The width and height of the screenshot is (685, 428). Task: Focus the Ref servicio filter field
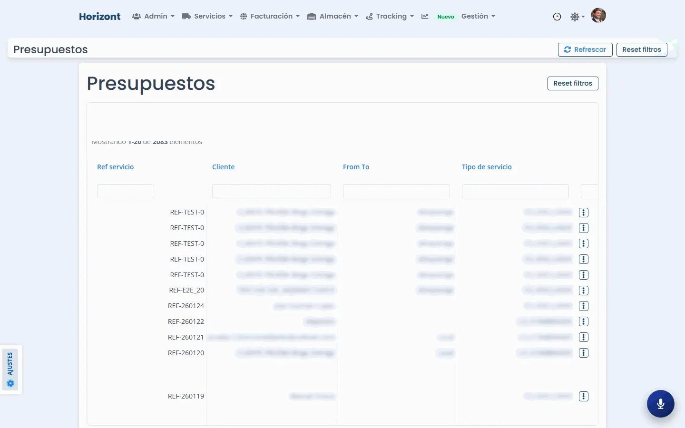126,191
